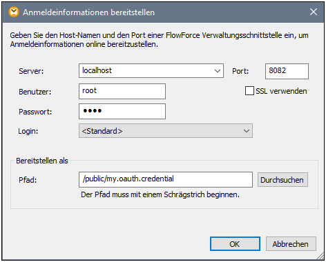Expand the Login dropdown showing <Standard>
The image size is (326, 262).
coord(166,131)
